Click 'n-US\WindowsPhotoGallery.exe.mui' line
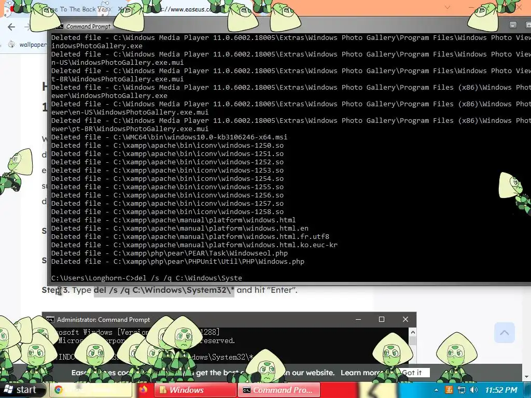531x398 pixels. pos(118,63)
